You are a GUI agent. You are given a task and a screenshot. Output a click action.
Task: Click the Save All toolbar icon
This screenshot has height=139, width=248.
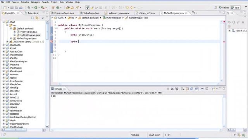coord(16,8)
